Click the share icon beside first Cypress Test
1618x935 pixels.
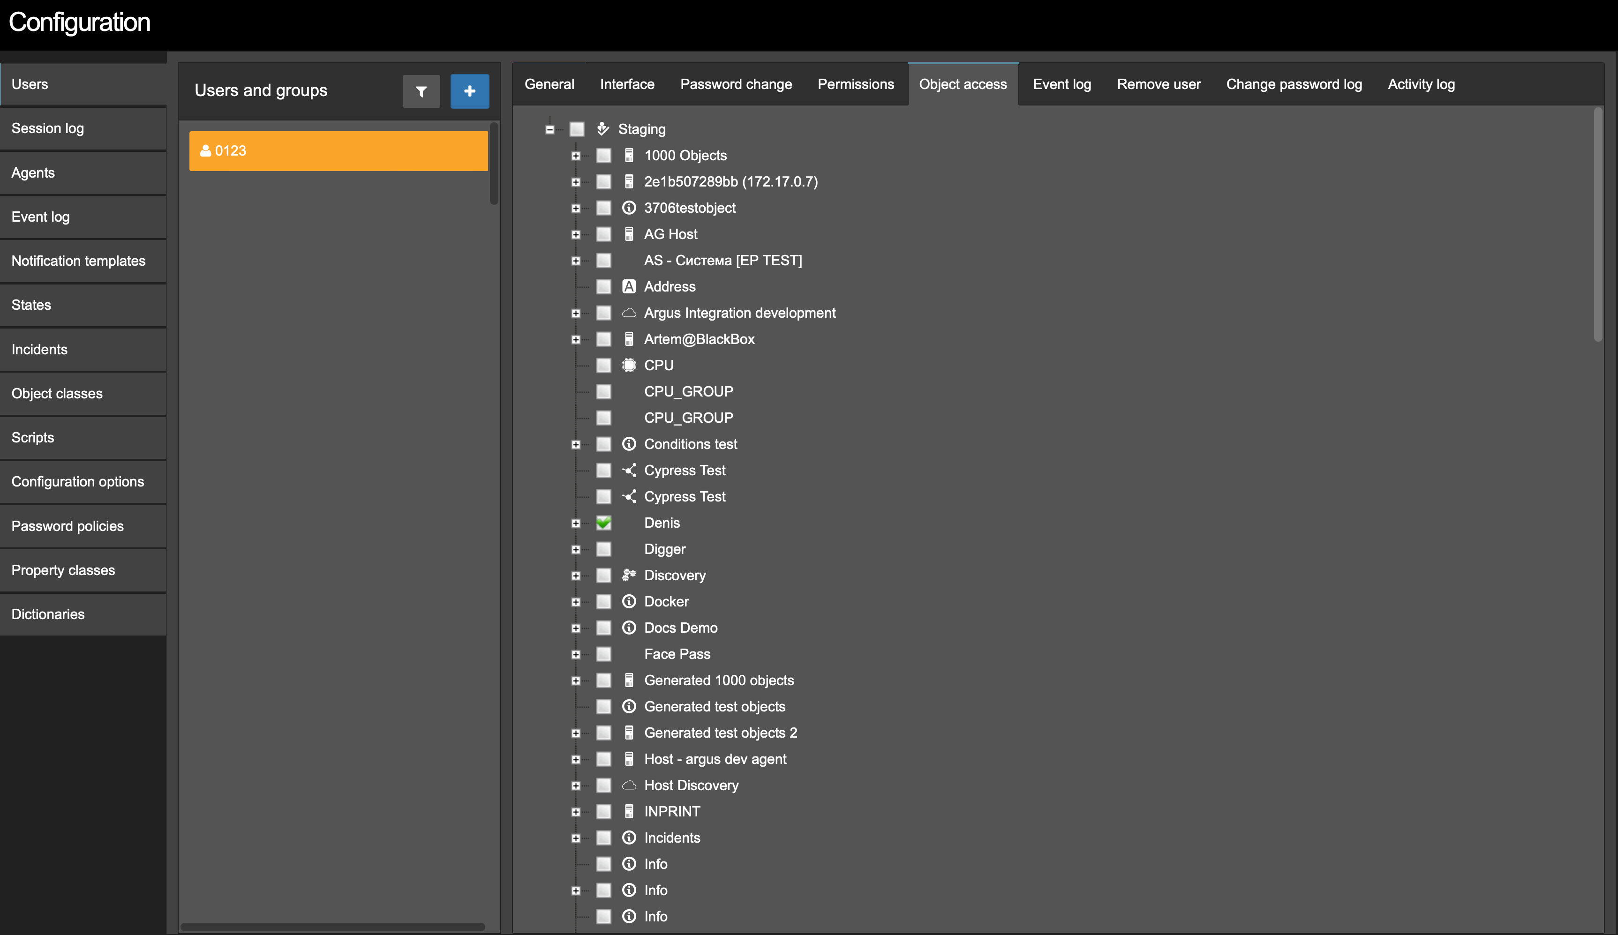pos(629,471)
